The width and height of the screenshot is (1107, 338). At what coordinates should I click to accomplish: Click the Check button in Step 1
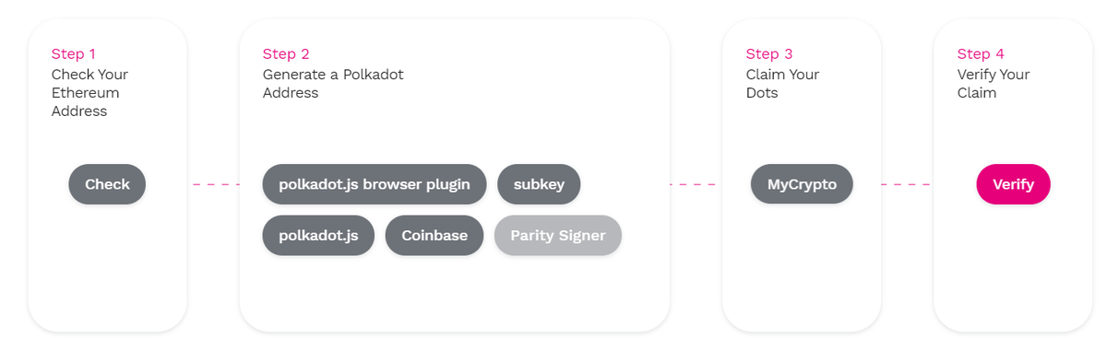(107, 184)
